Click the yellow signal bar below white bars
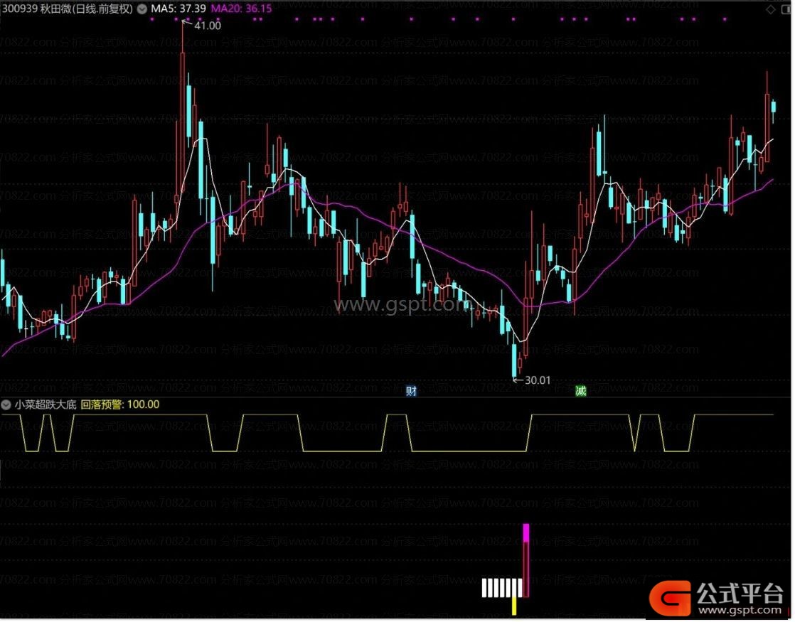Viewport: 795px width, 622px height. click(514, 606)
